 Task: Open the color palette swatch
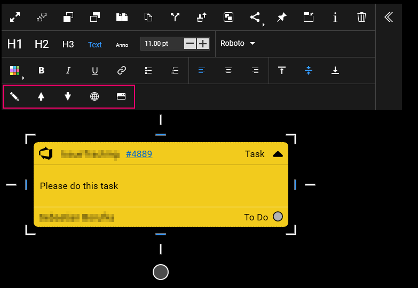click(x=15, y=70)
